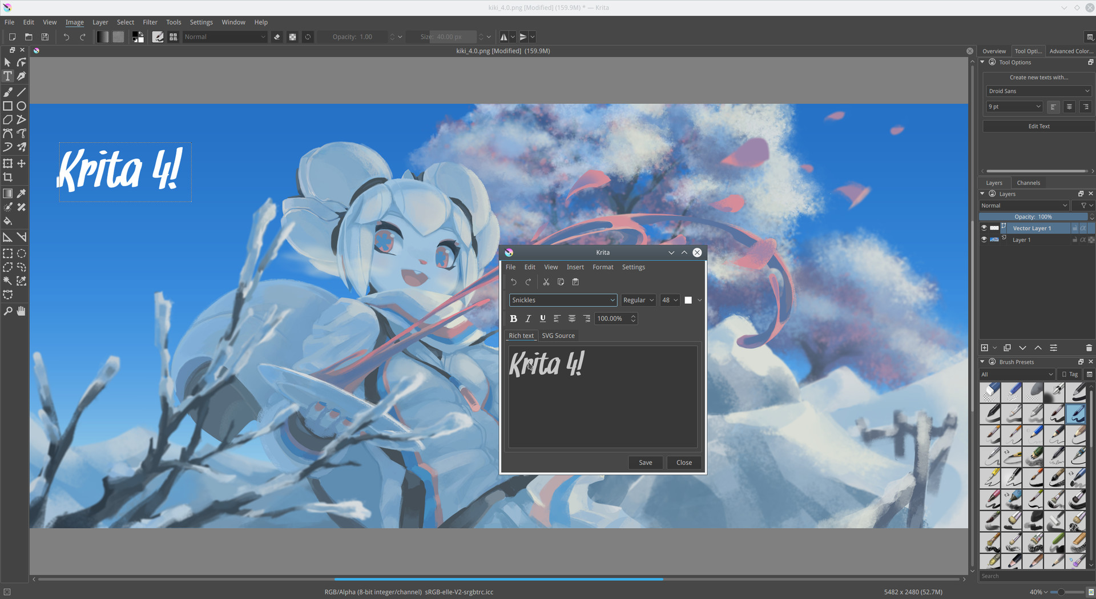Image resolution: width=1096 pixels, height=599 pixels.
Task: Enable underline in the text editor
Action: (542, 319)
